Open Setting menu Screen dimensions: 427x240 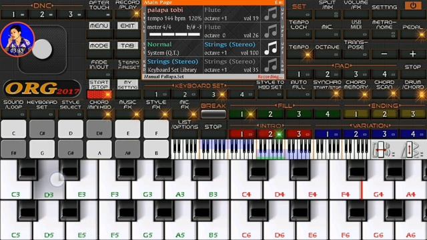point(384,15)
